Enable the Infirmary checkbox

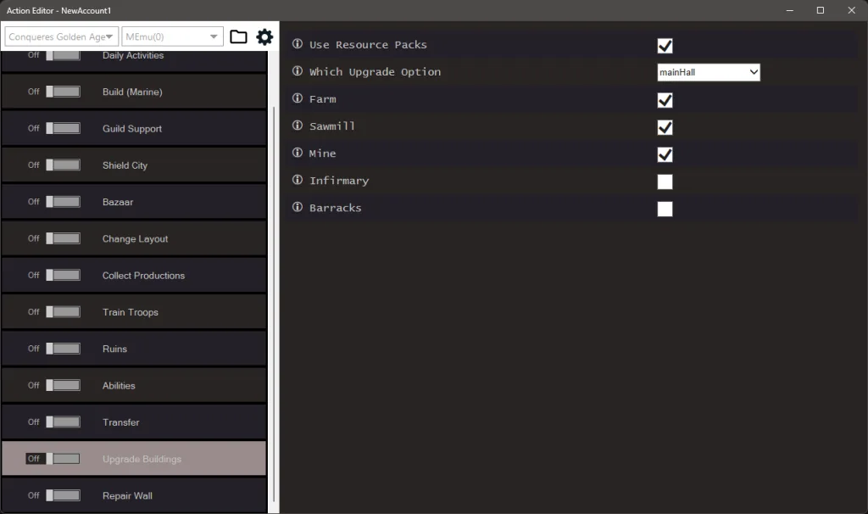pyautogui.click(x=665, y=182)
